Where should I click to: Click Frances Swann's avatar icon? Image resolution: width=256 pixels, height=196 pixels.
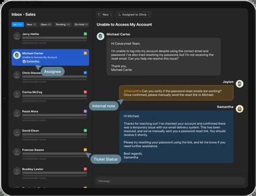point(17,152)
